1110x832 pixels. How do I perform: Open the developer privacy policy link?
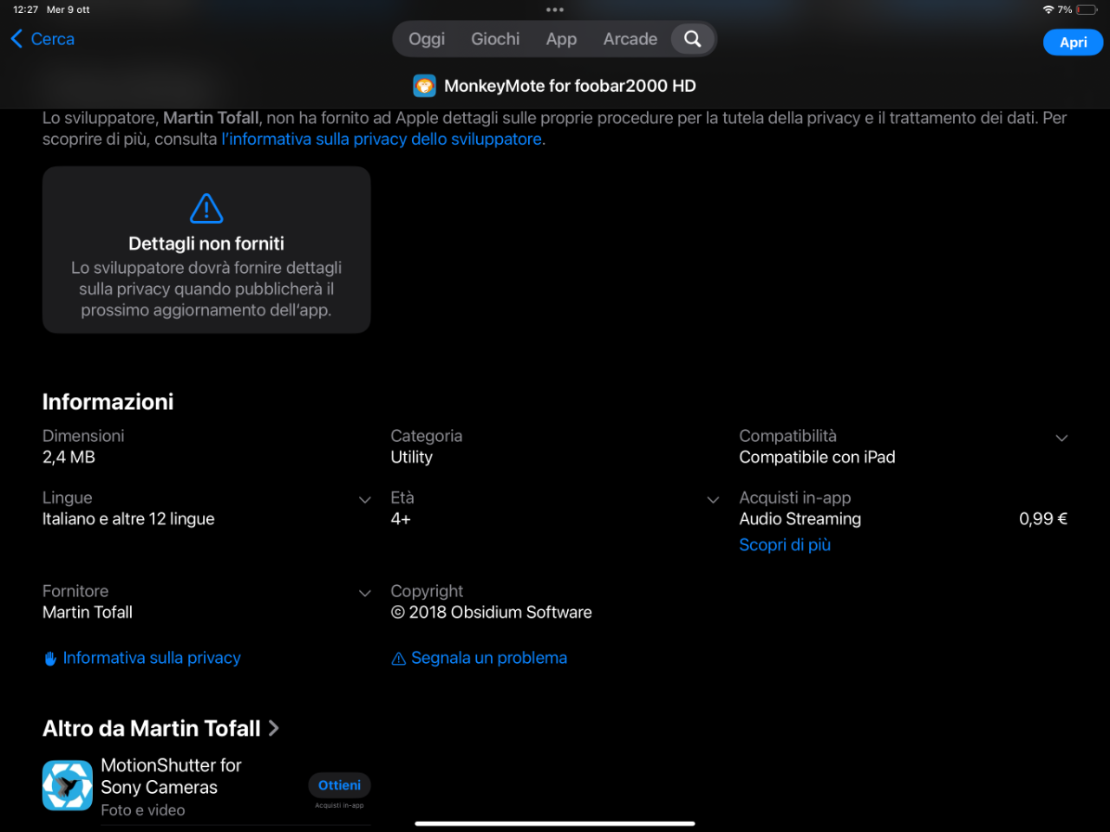point(382,139)
